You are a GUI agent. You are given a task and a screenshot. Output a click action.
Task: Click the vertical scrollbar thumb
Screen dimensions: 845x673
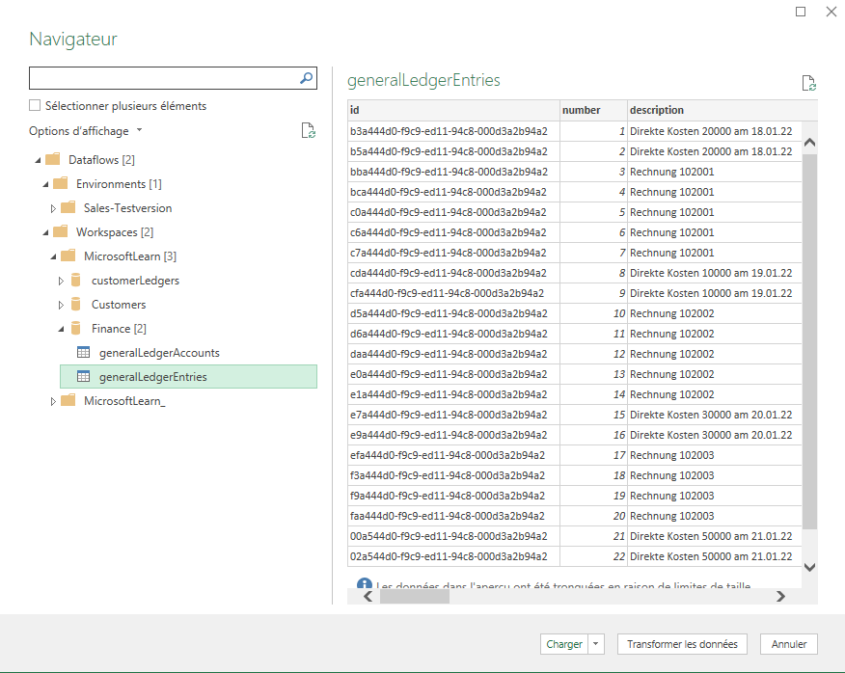pyautogui.click(x=809, y=341)
